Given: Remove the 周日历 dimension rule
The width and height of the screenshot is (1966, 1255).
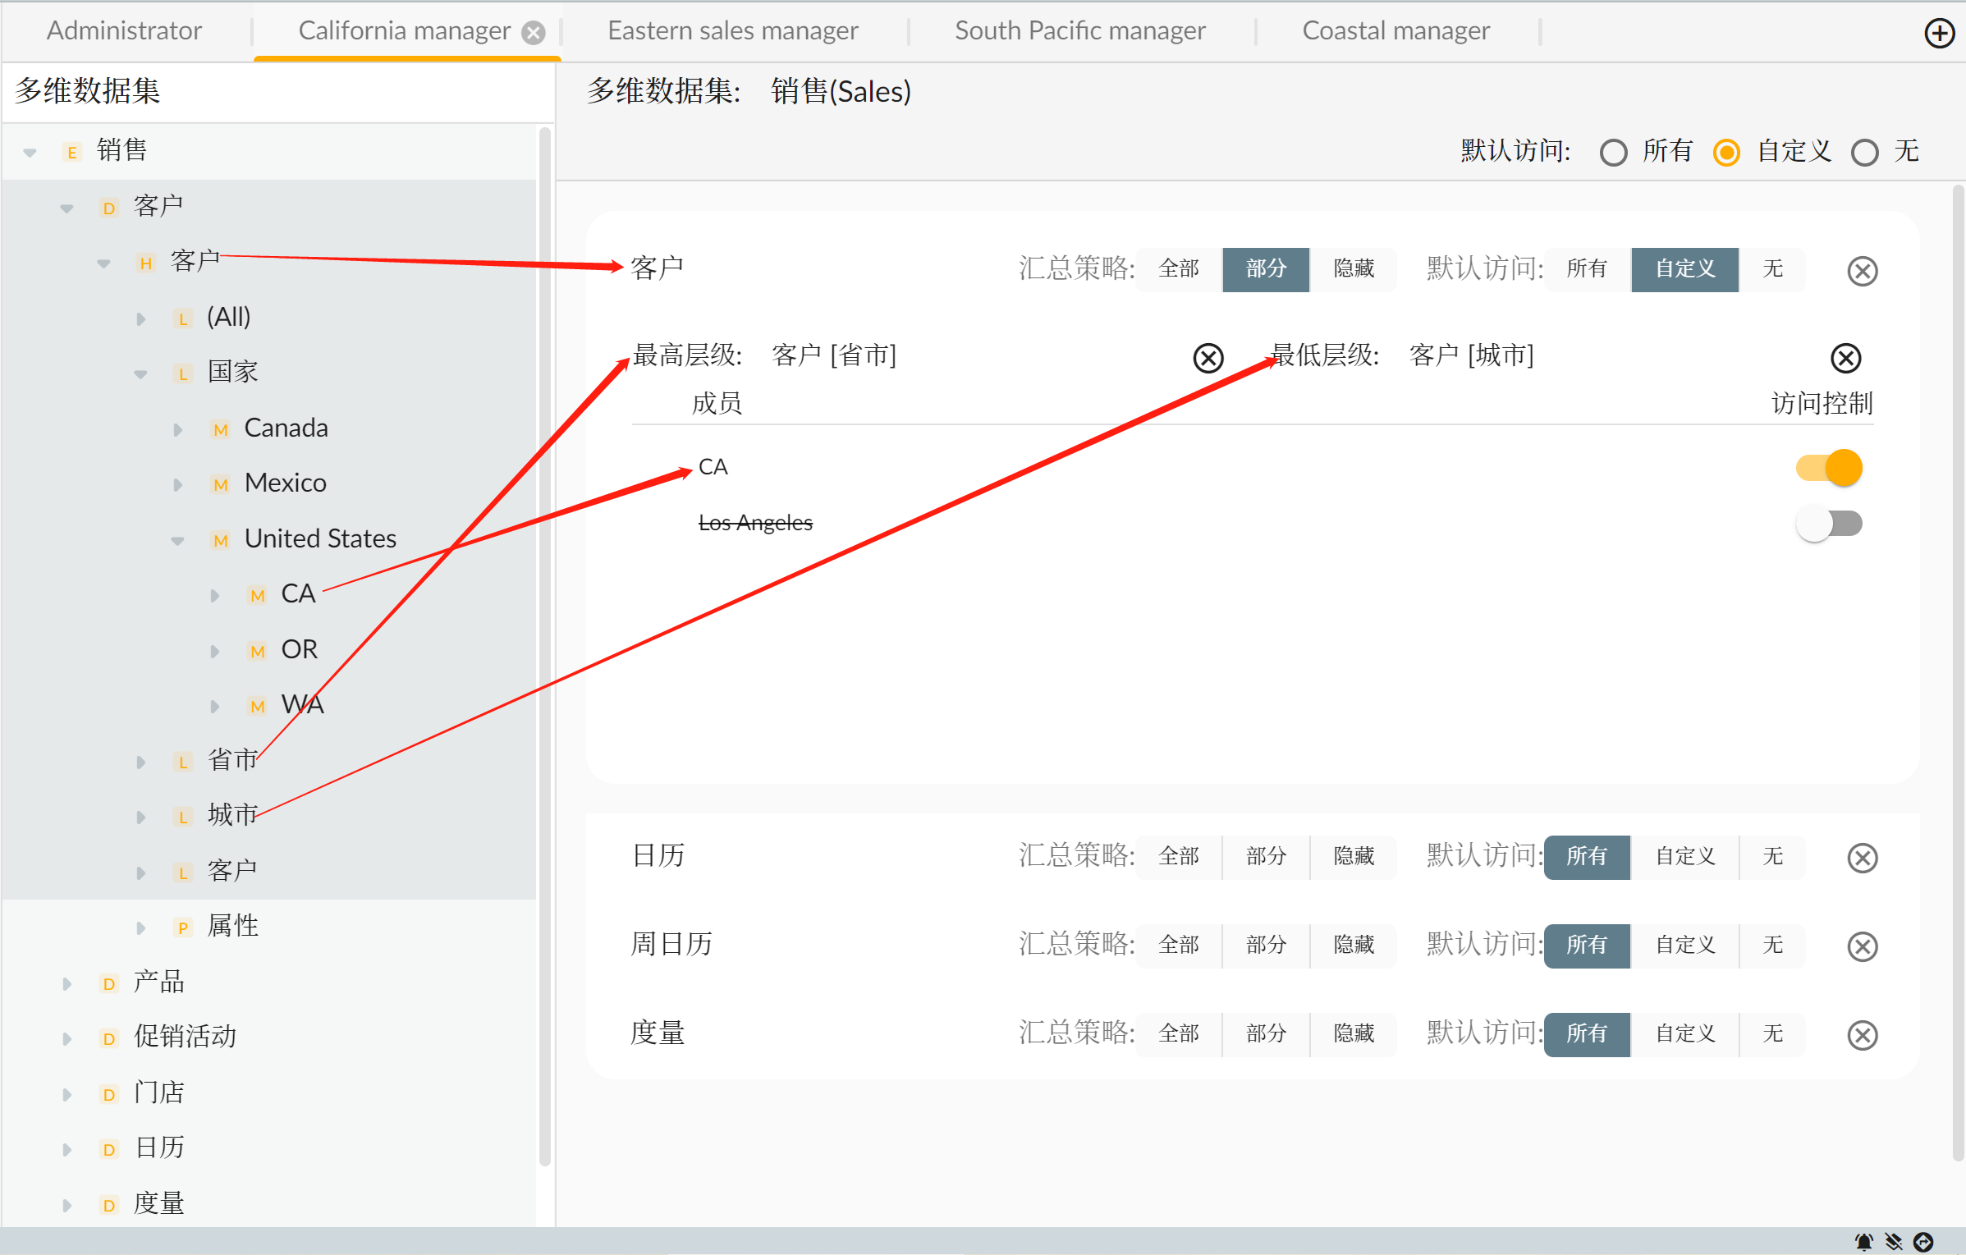Looking at the screenshot, I should 1862,946.
